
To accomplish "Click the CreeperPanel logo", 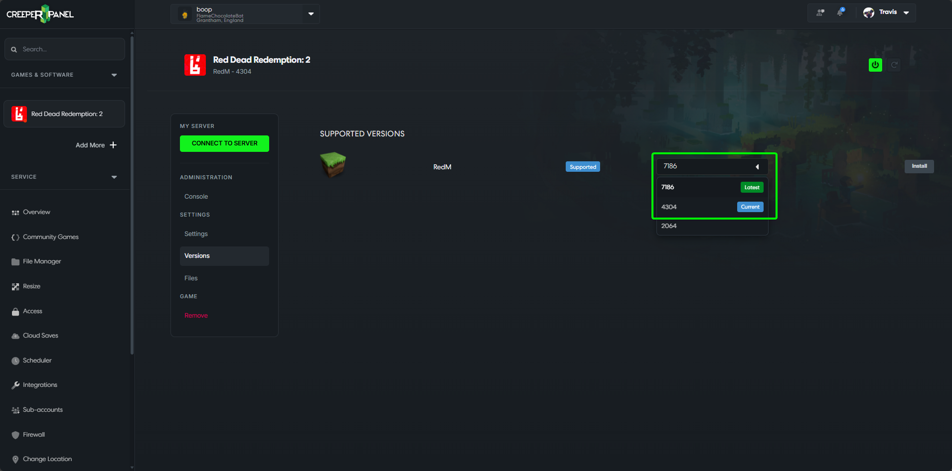I will pos(40,14).
